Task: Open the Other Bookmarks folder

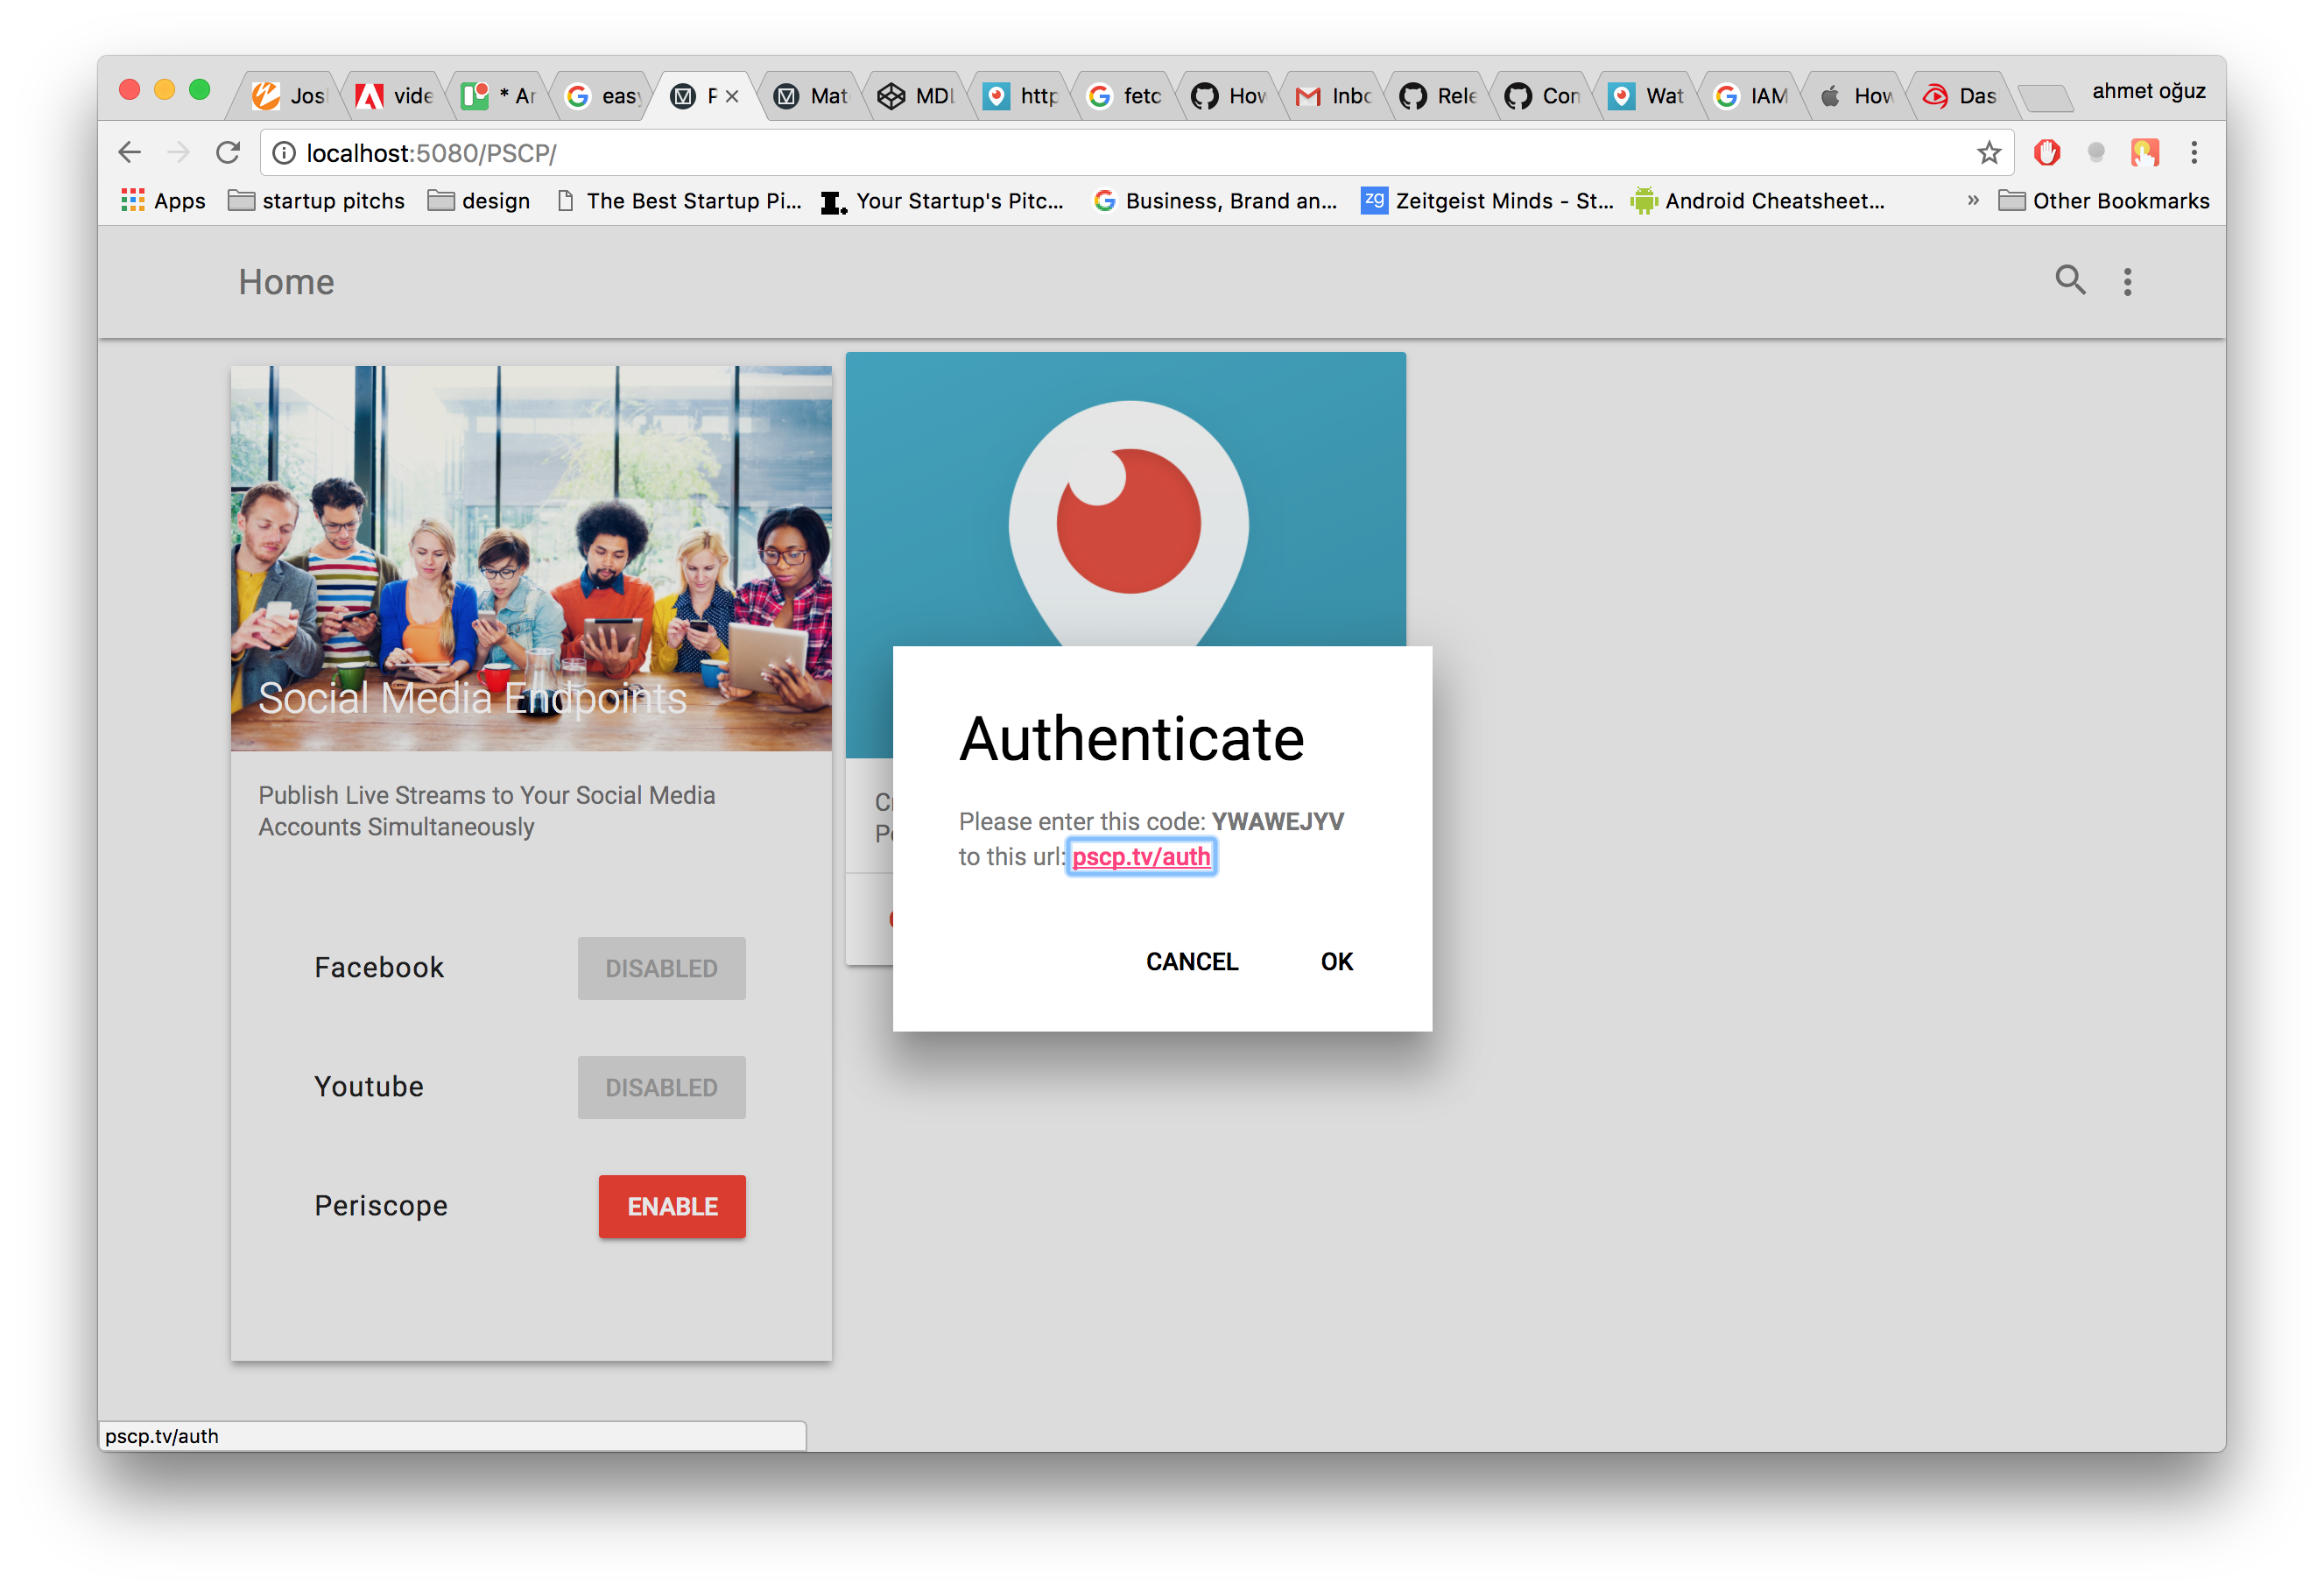Action: click(x=2104, y=201)
